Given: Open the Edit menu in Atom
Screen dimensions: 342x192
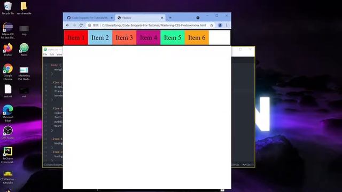Looking at the screenshot, I should tap(52, 54).
